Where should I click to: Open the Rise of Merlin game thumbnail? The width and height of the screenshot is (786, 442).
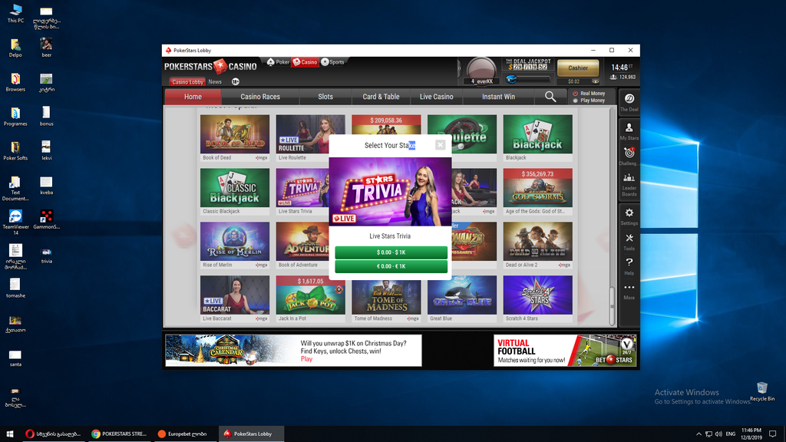click(x=235, y=242)
